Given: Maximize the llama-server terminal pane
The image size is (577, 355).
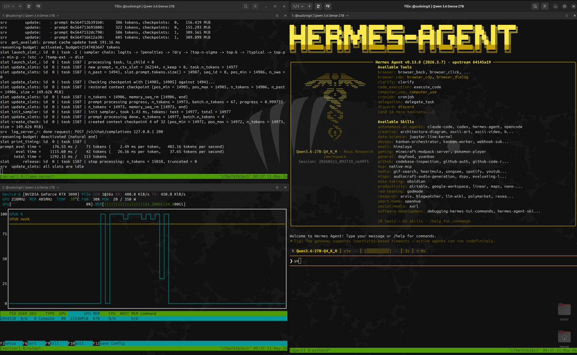Looking at the screenshot, I should 277,16.
